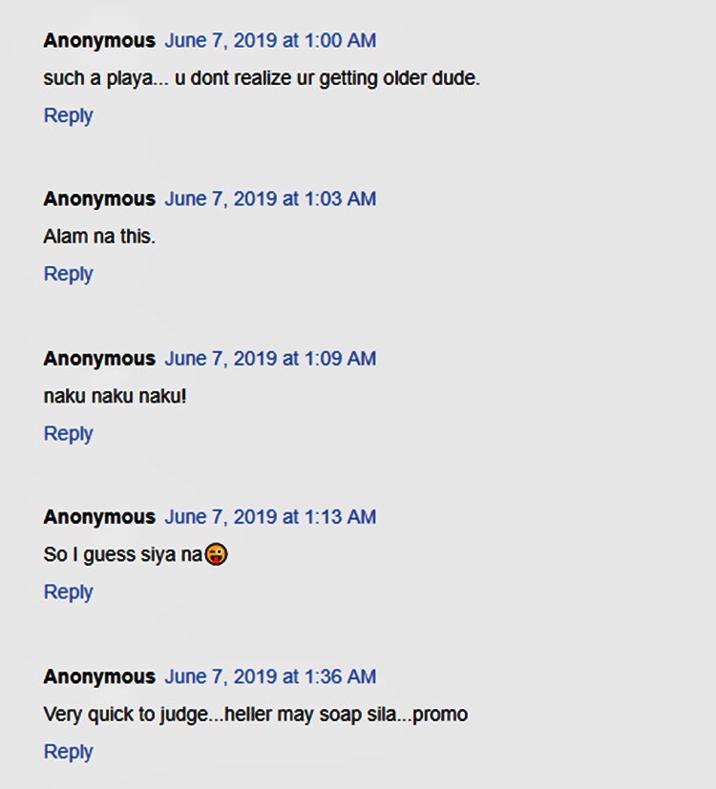Click the Anonymous name on the 1:36 AM comment

(x=99, y=676)
